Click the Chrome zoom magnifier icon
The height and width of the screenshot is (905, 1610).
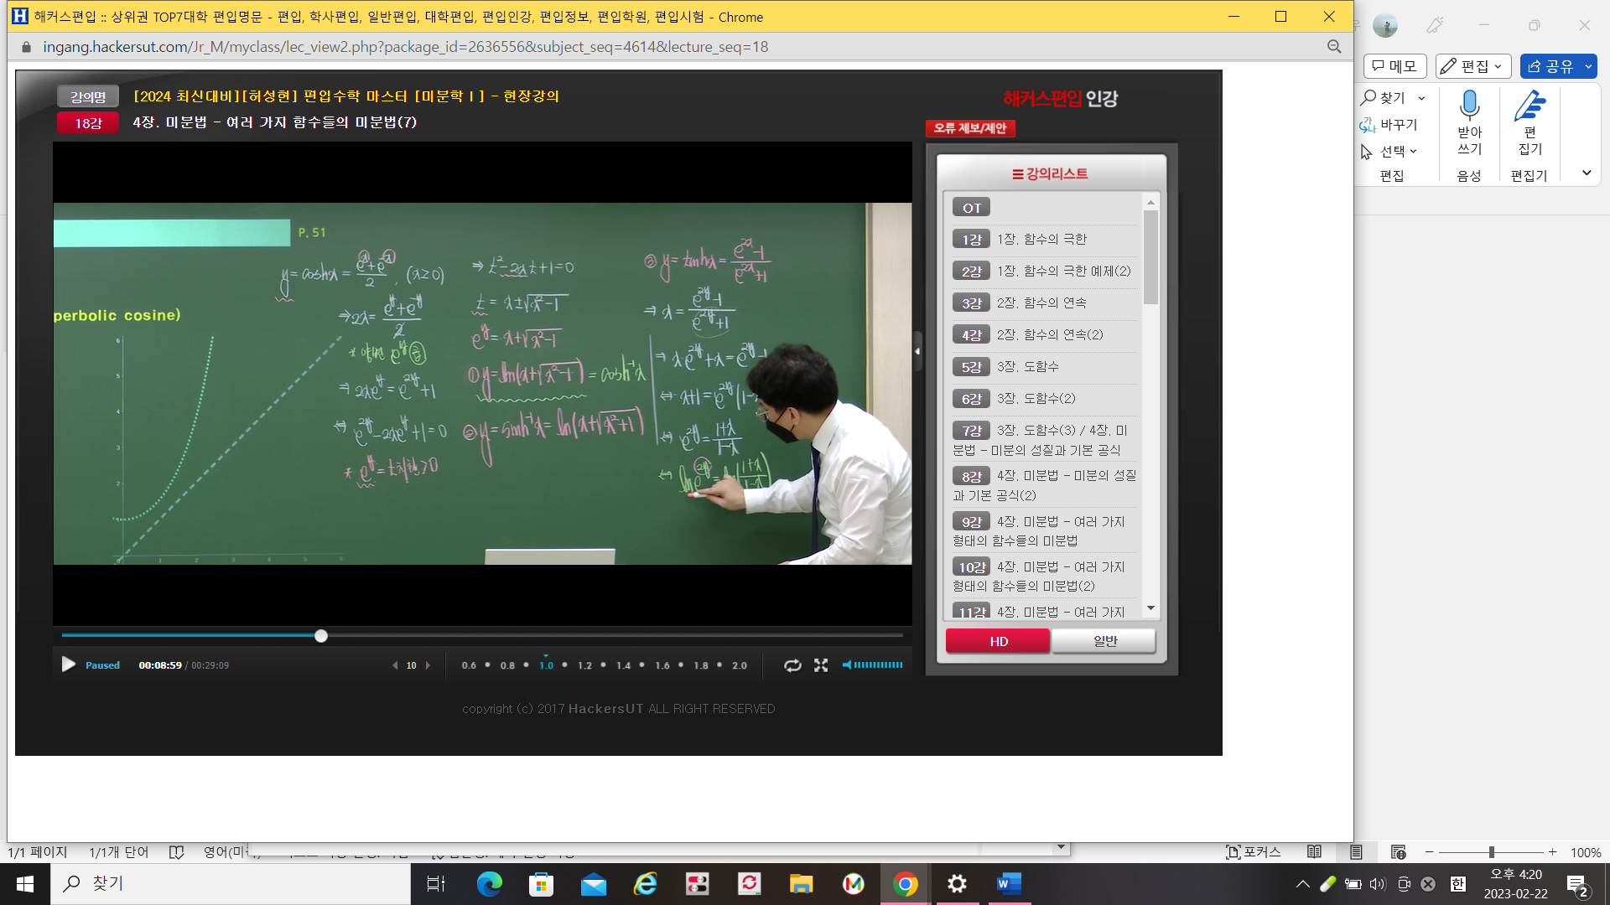point(1334,47)
